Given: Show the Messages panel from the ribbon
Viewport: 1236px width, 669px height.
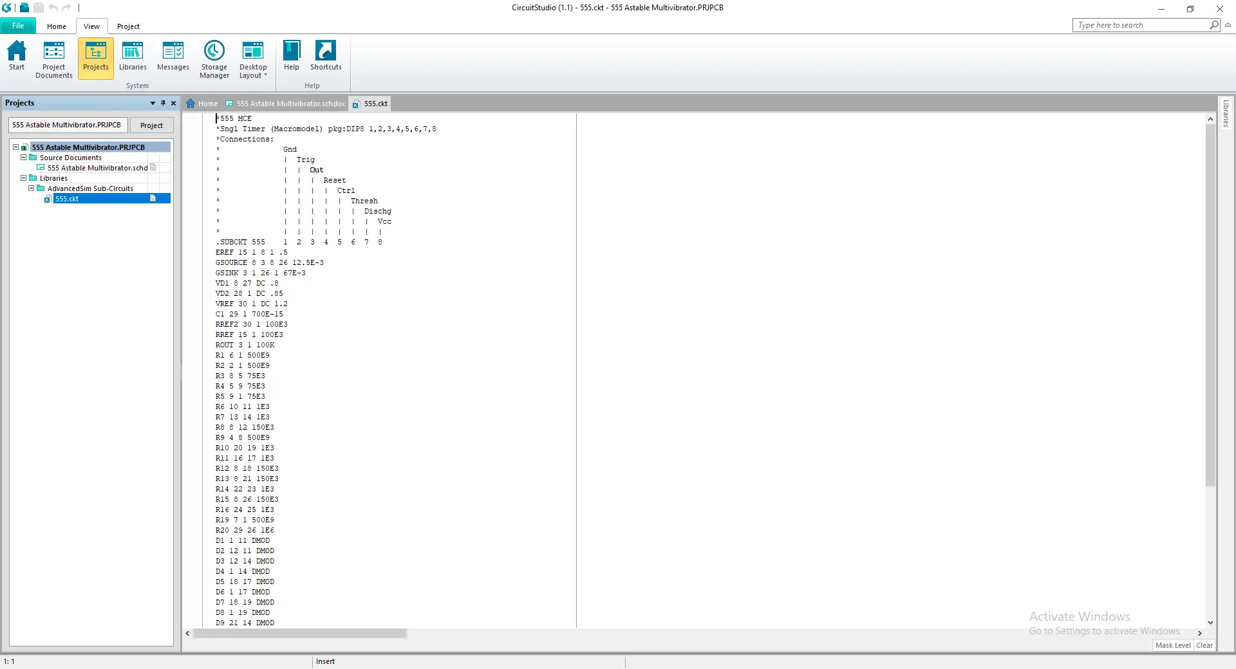Looking at the screenshot, I should pyautogui.click(x=173, y=56).
